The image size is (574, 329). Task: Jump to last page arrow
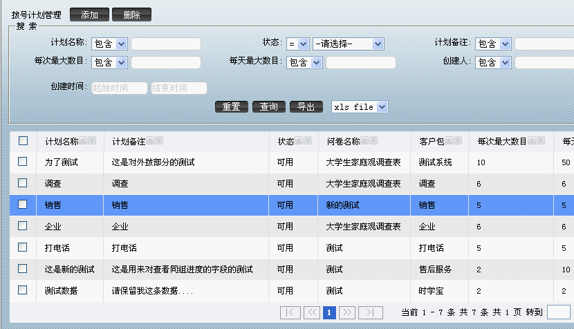point(371,312)
